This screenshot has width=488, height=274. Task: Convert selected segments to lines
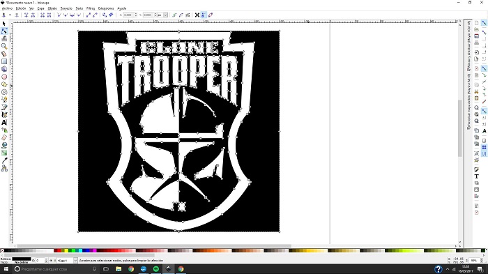point(89,15)
